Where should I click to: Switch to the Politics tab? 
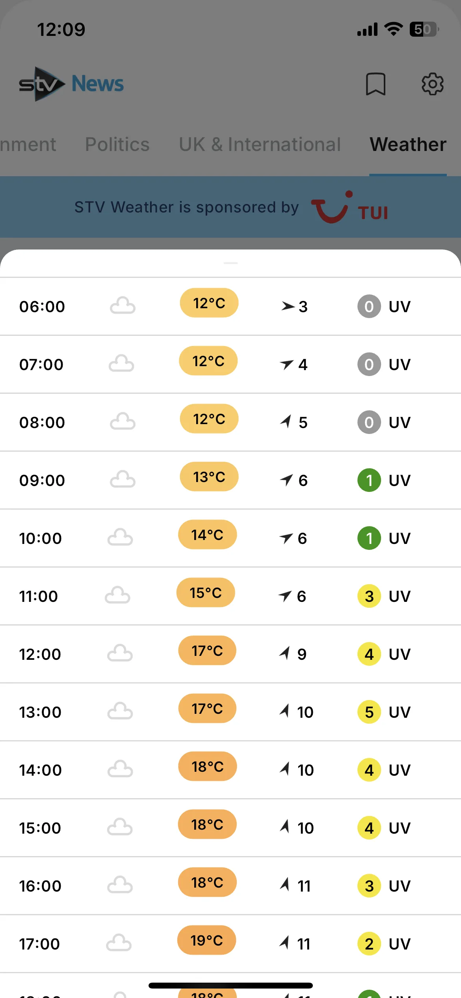pos(117,144)
